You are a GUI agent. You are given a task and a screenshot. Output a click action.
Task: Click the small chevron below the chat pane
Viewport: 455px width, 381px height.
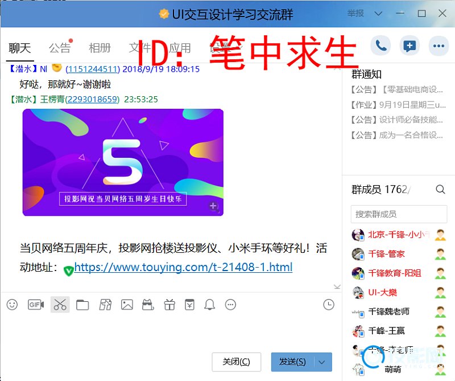(337, 287)
